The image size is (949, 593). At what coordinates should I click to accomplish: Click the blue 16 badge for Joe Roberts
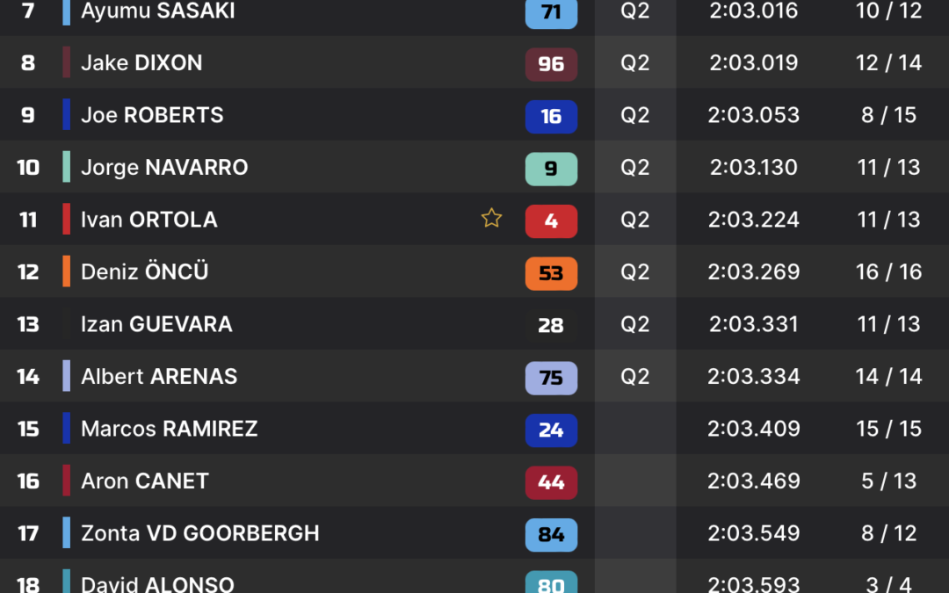pos(551,116)
